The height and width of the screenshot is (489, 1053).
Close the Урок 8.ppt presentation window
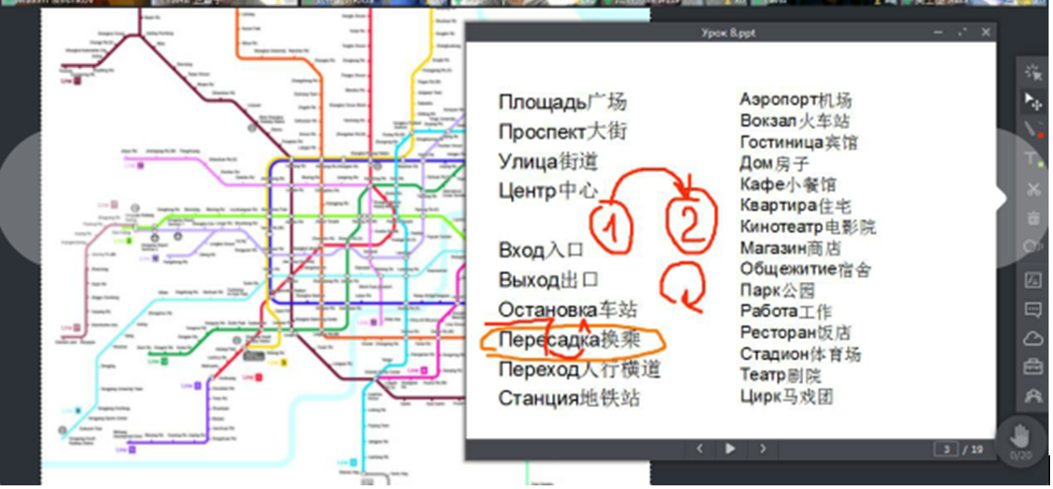[986, 32]
